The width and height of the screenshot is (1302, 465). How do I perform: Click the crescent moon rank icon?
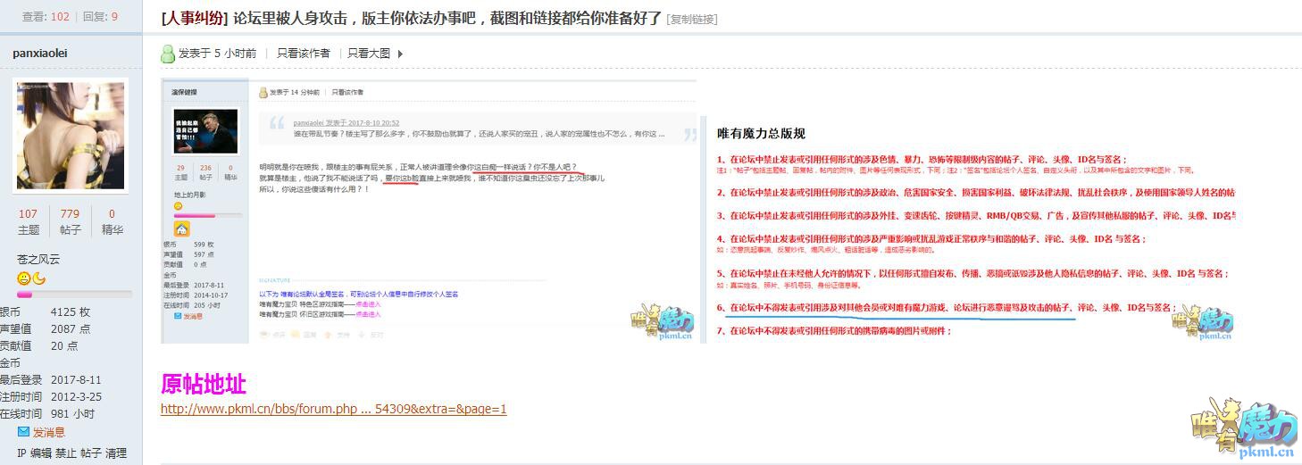coord(39,278)
